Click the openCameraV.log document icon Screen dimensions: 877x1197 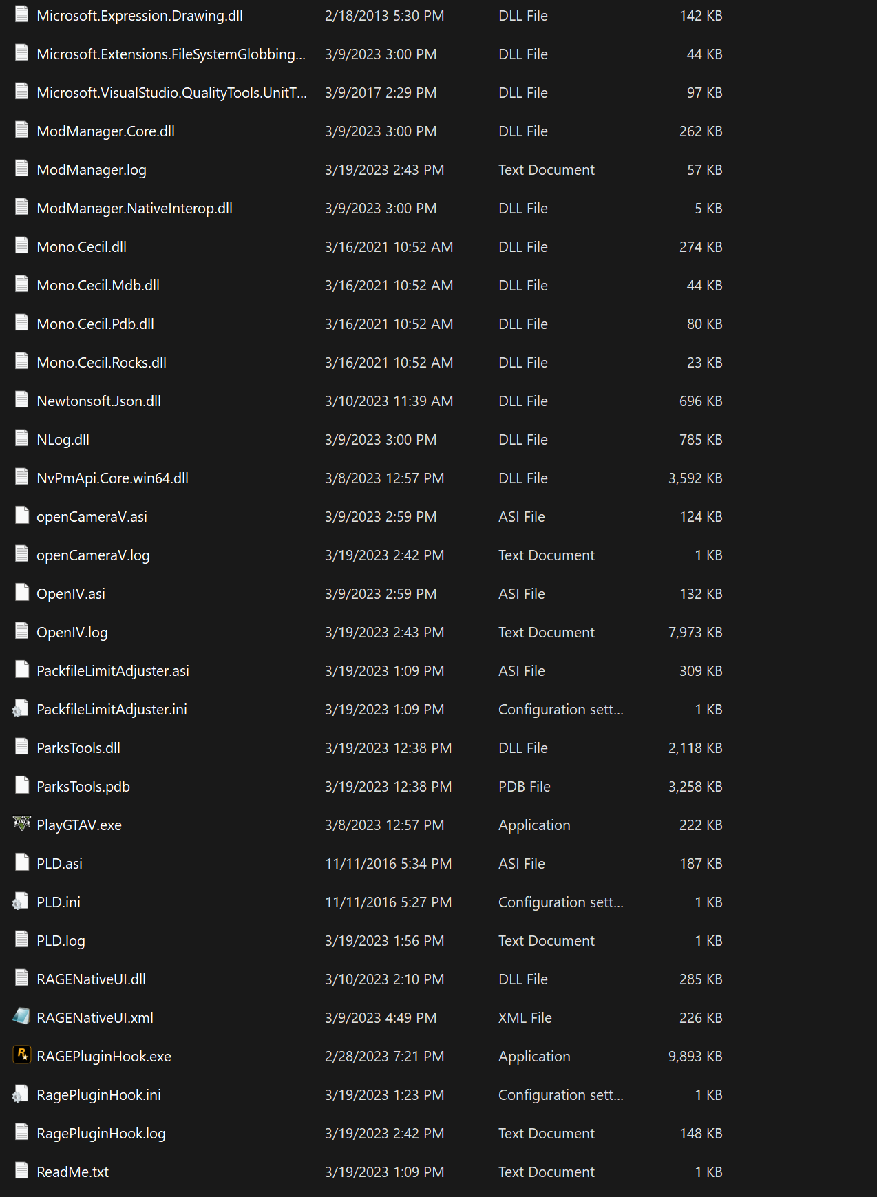pos(22,554)
